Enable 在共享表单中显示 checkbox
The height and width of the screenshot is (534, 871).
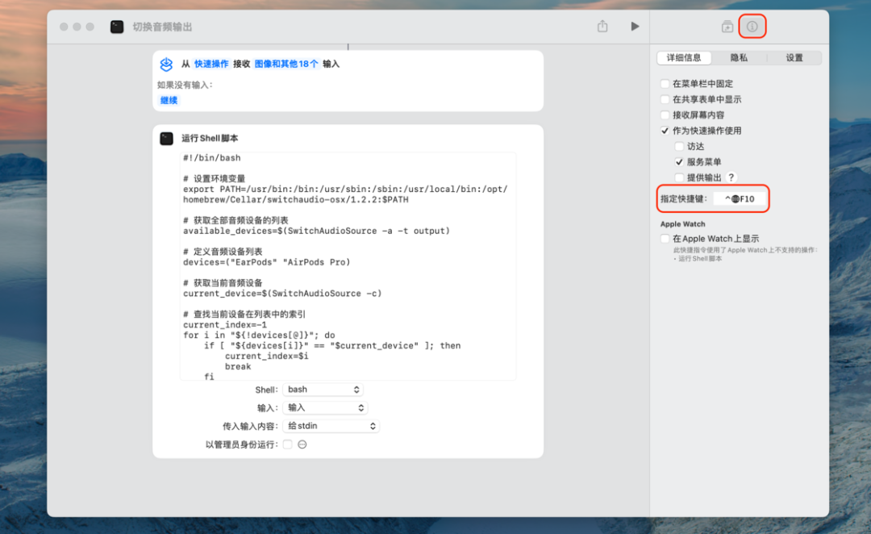click(665, 99)
